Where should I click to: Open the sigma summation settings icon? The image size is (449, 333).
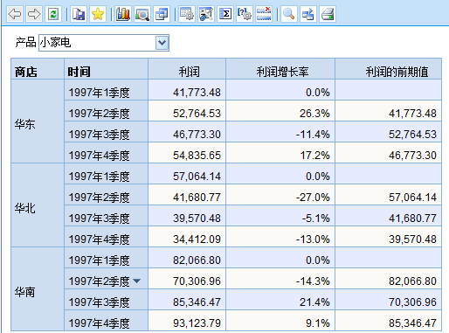click(225, 14)
